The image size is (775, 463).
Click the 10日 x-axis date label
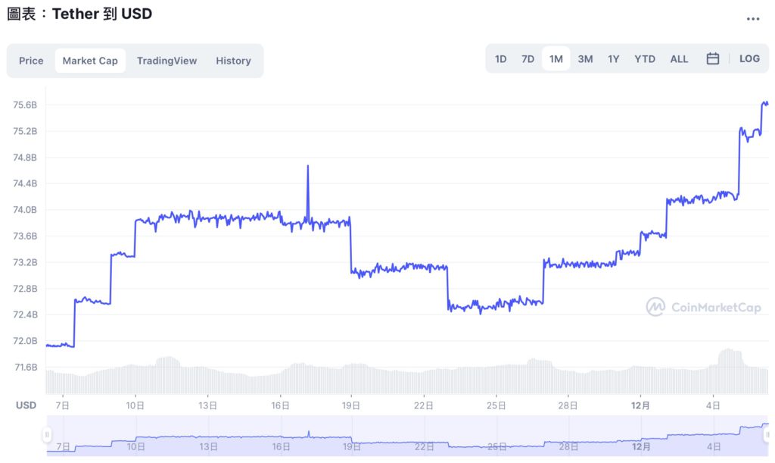[135, 405]
